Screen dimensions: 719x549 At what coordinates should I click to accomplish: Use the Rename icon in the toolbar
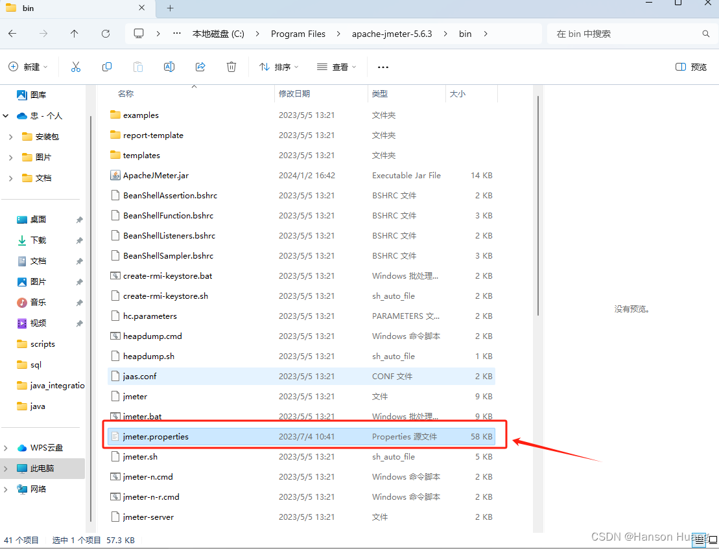coord(169,67)
